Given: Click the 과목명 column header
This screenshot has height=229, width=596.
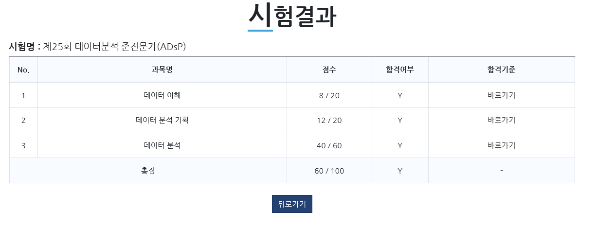Looking at the screenshot, I should tap(162, 70).
